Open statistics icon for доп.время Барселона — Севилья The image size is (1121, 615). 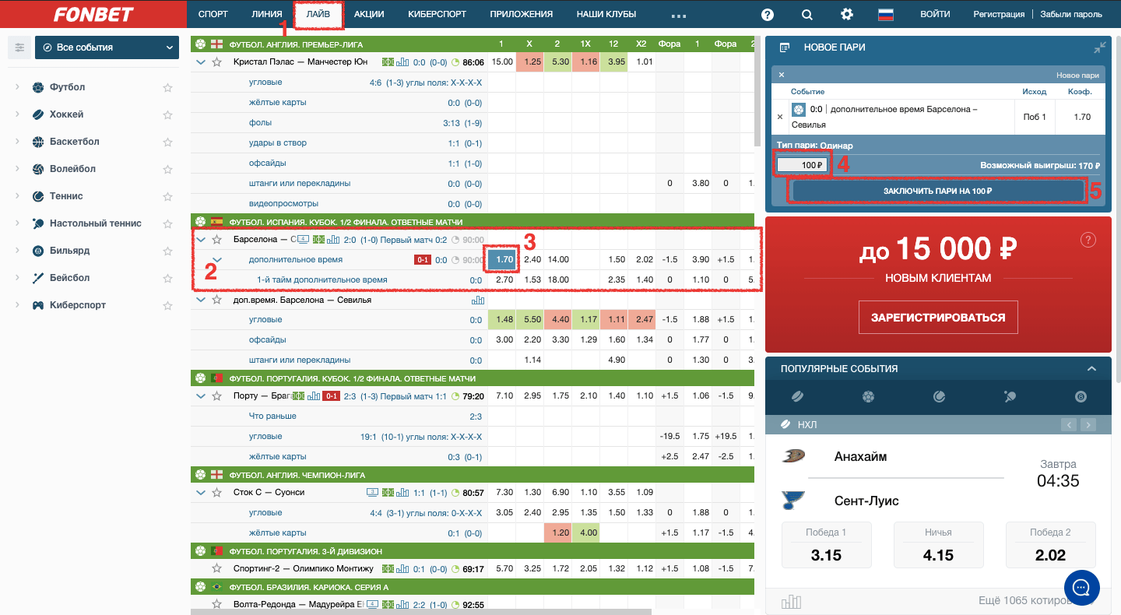click(477, 300)
